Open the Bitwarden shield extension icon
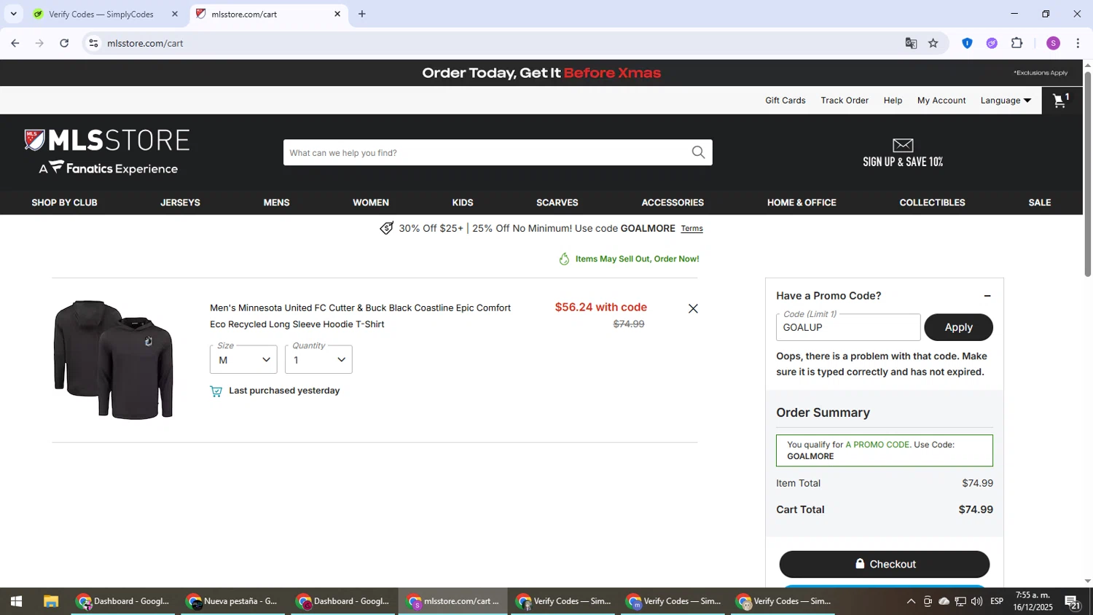 click(967, 43)
